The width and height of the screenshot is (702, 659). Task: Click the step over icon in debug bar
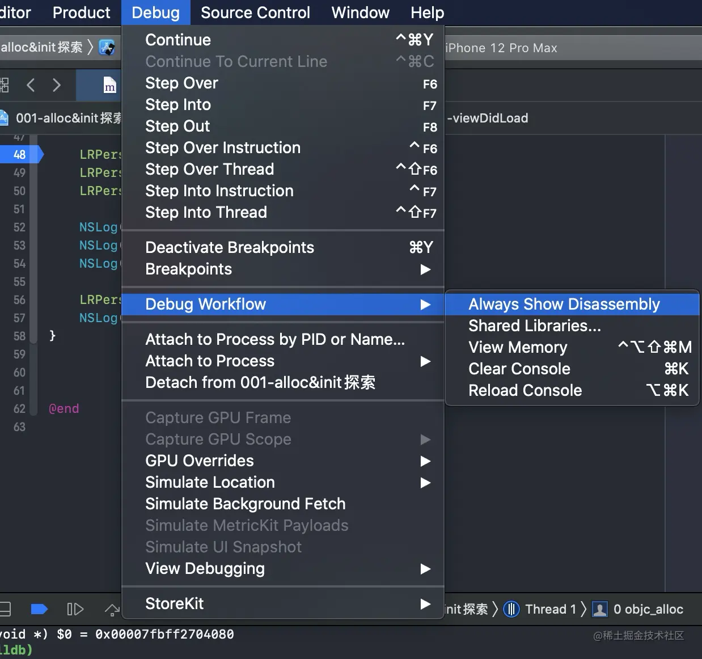[112, 609]
